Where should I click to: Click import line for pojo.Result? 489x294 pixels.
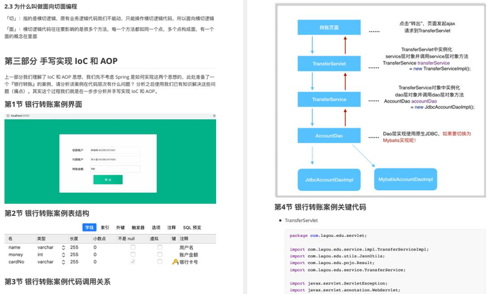(x=332, y=263)
